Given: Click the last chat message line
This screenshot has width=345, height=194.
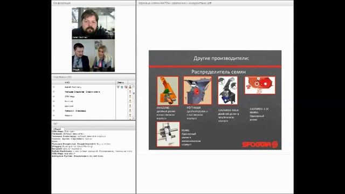Looking at the screenshot, I should pos(77,156).
